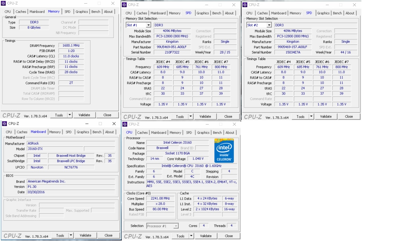Open SPD tab in Mainboard window
This screenshot has width=416, height=241.
click(x=69, y=132)
